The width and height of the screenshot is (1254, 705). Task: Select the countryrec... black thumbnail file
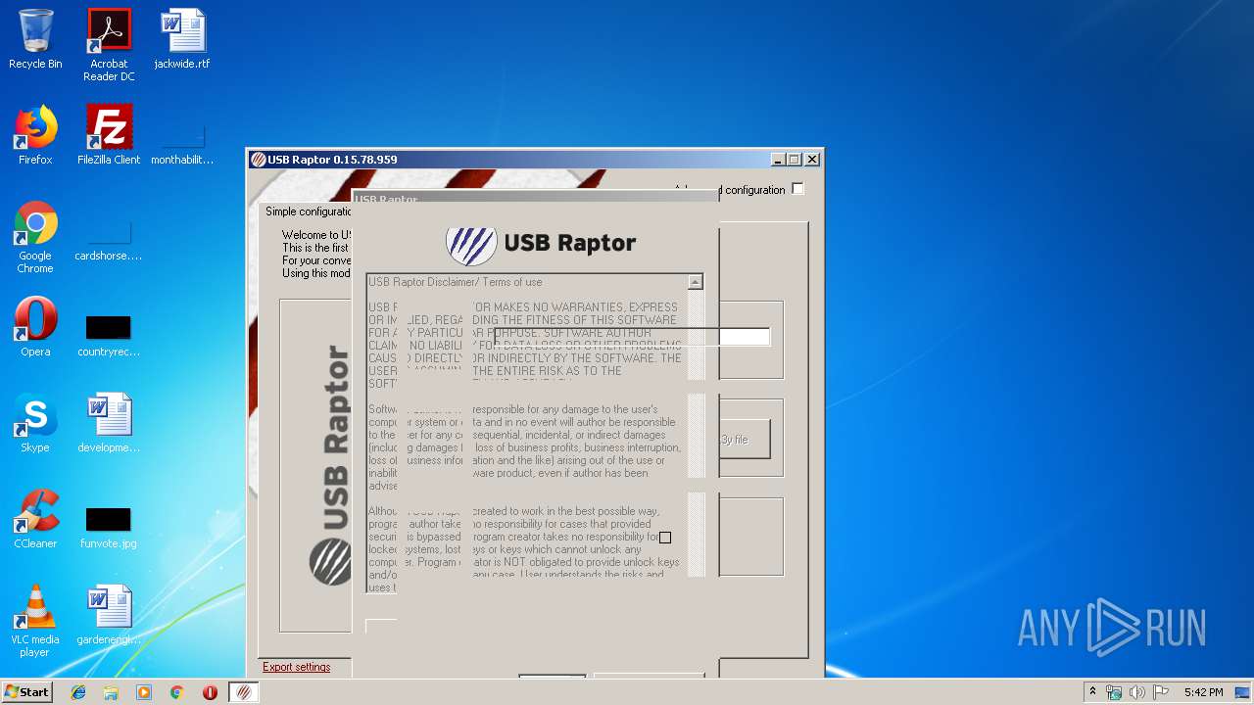(109, 335)
